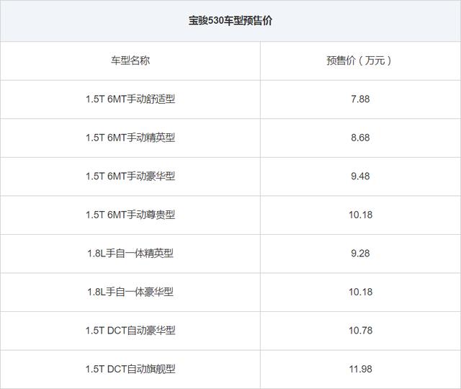Select the 1.5T 6MT手动舒适型 cell
This screenshot has width=461, height=389.
coord(130,99)
